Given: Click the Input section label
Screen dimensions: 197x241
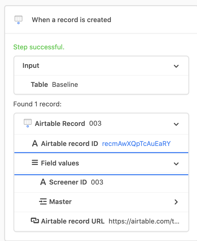Looking at the screenshot, I should (31, 66).
